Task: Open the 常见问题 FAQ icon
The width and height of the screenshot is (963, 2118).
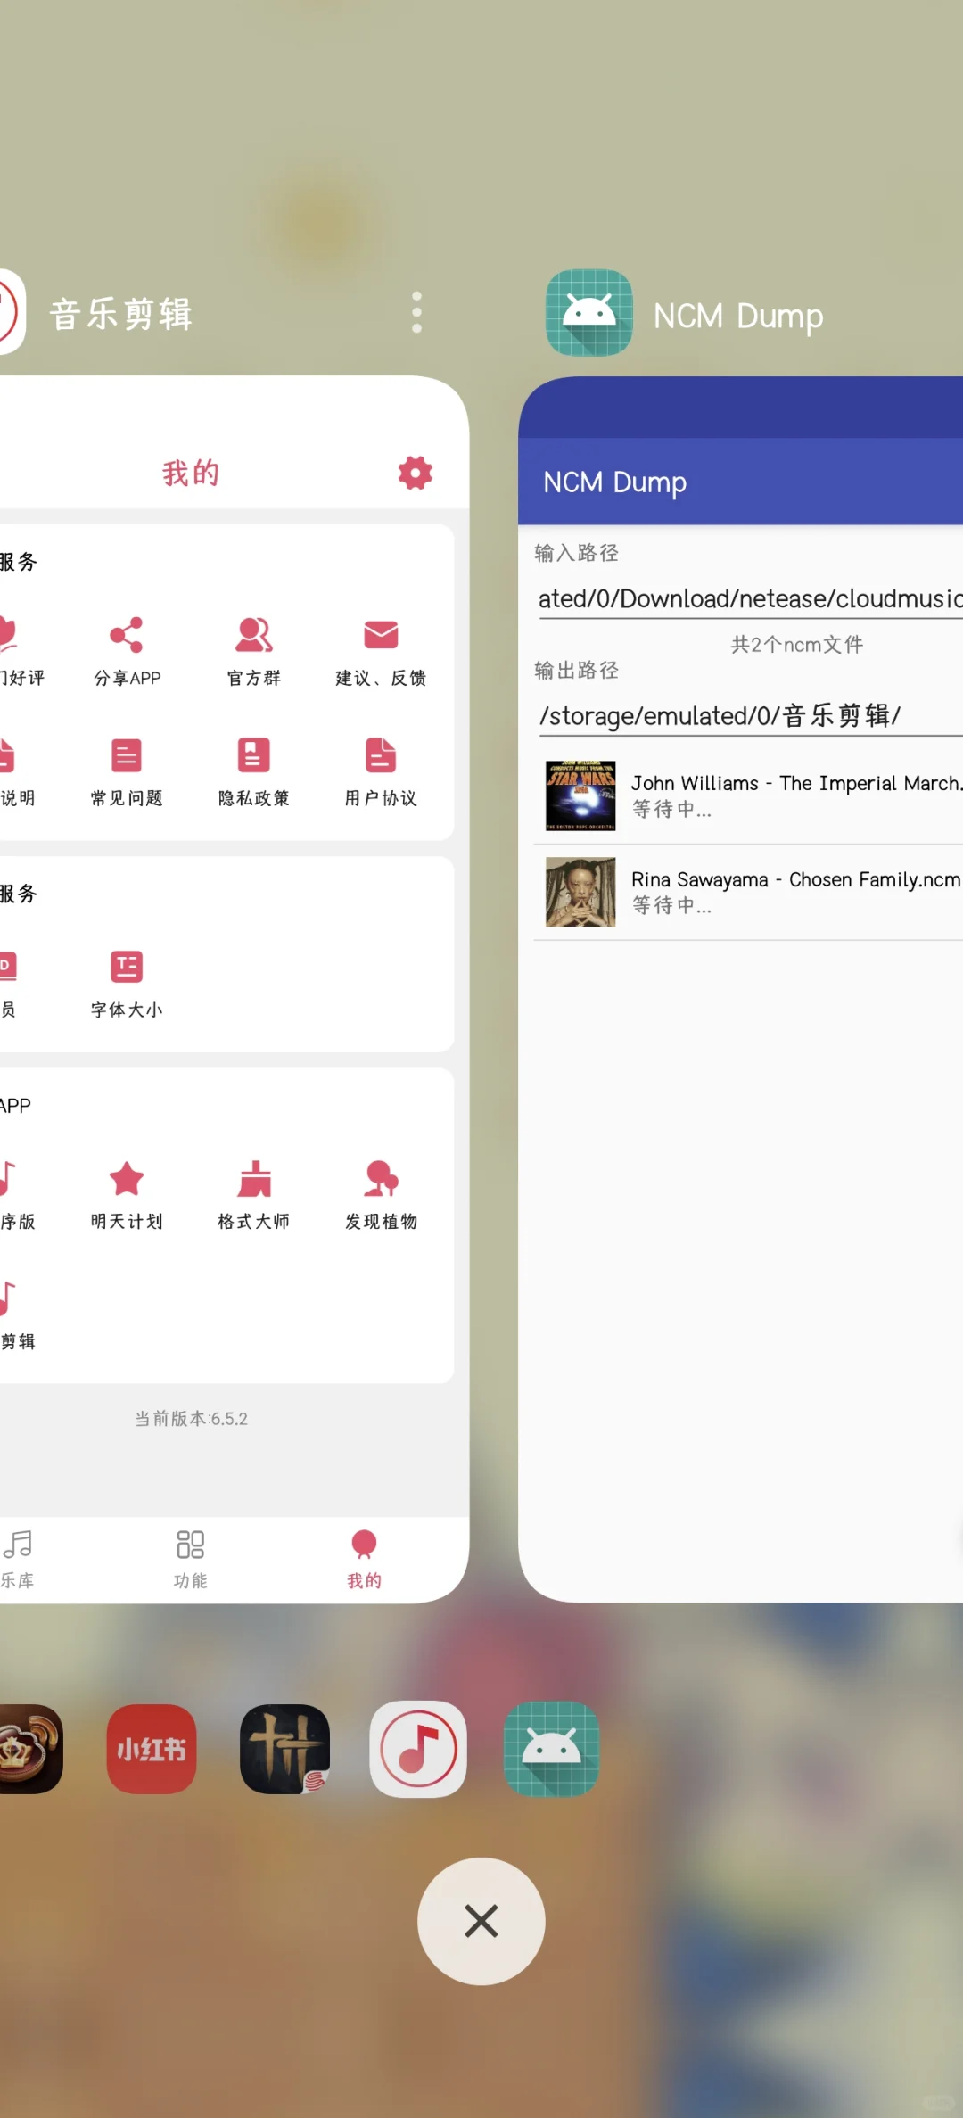Action: [x=127, y=755]
